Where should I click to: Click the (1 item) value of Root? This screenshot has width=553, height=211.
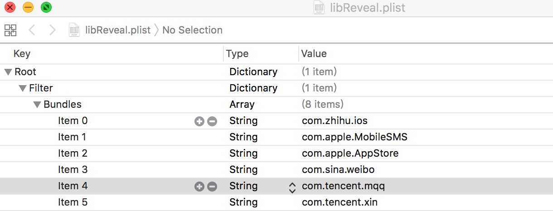(x=319, y=72)
